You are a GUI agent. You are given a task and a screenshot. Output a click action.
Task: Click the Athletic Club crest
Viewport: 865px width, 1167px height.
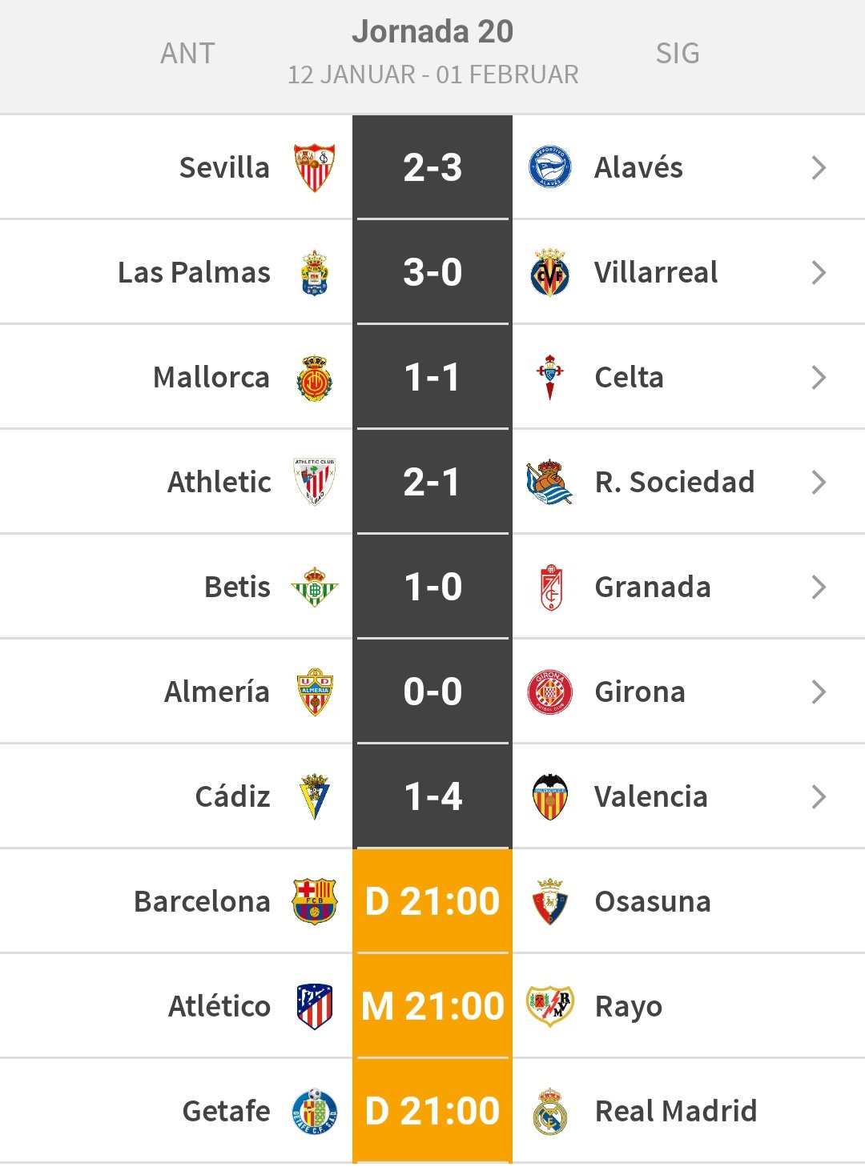314,482
